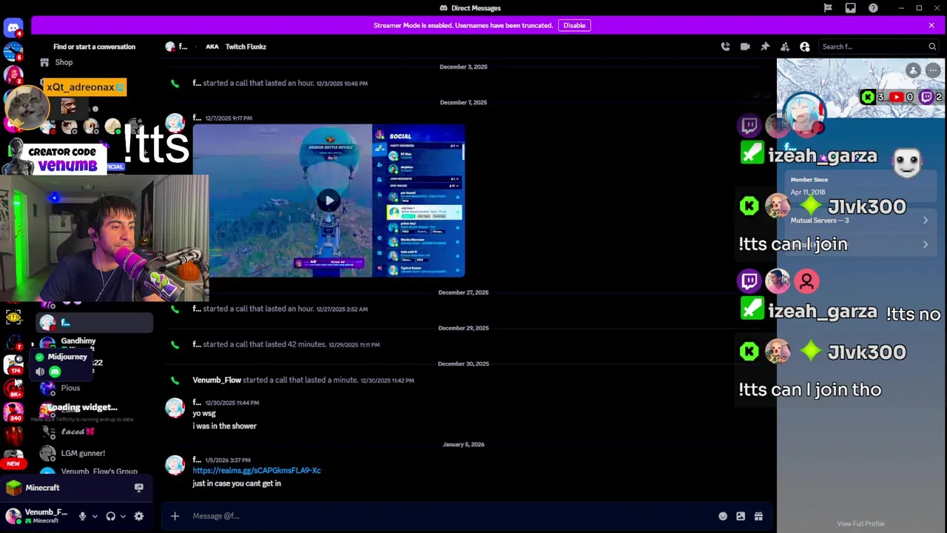Open the emoji picker

723,516
